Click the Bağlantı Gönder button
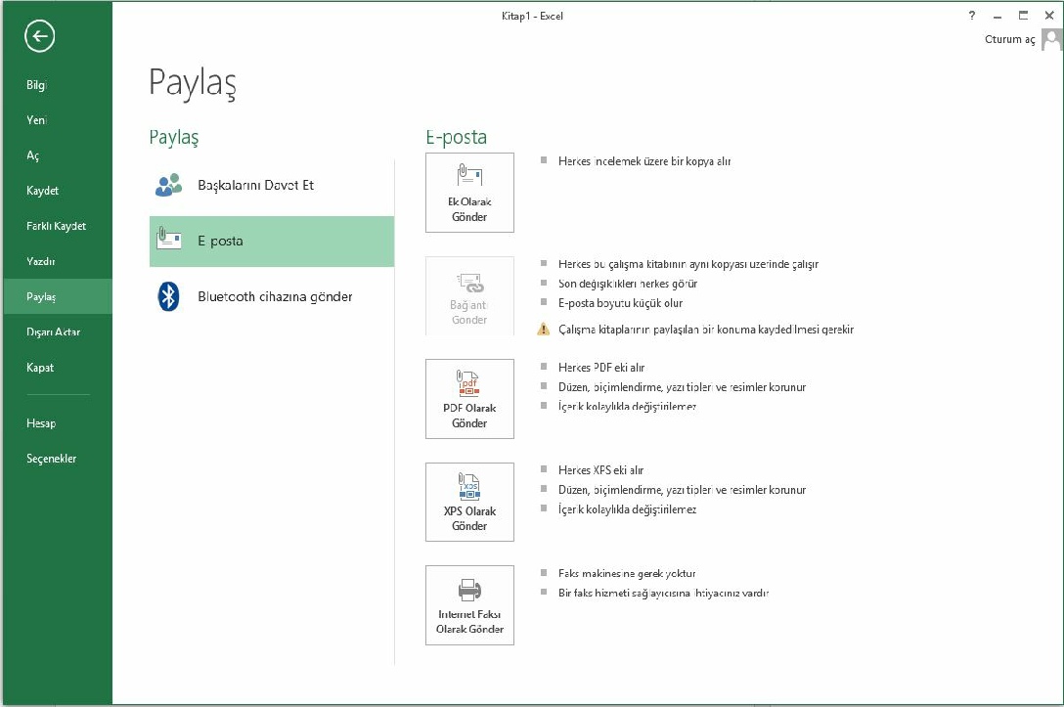 pos(469,296)
